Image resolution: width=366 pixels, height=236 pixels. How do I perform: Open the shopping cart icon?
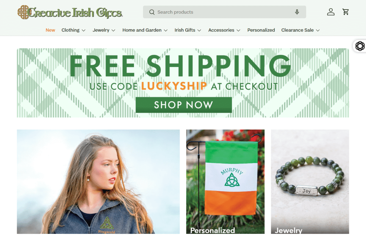(346, 12)
